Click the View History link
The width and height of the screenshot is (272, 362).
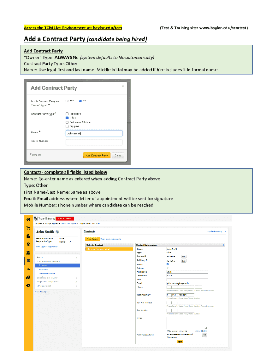tap(41, 292)
